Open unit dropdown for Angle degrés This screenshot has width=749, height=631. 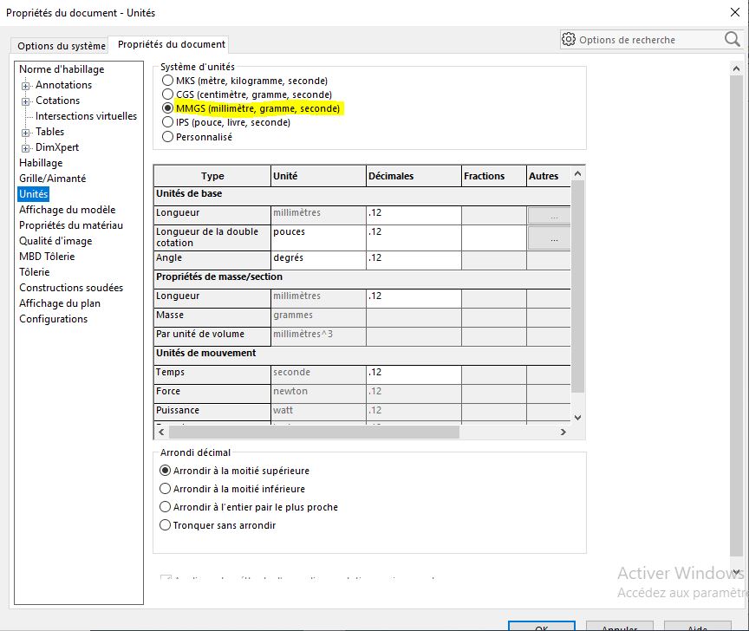[x=318, y=260]
